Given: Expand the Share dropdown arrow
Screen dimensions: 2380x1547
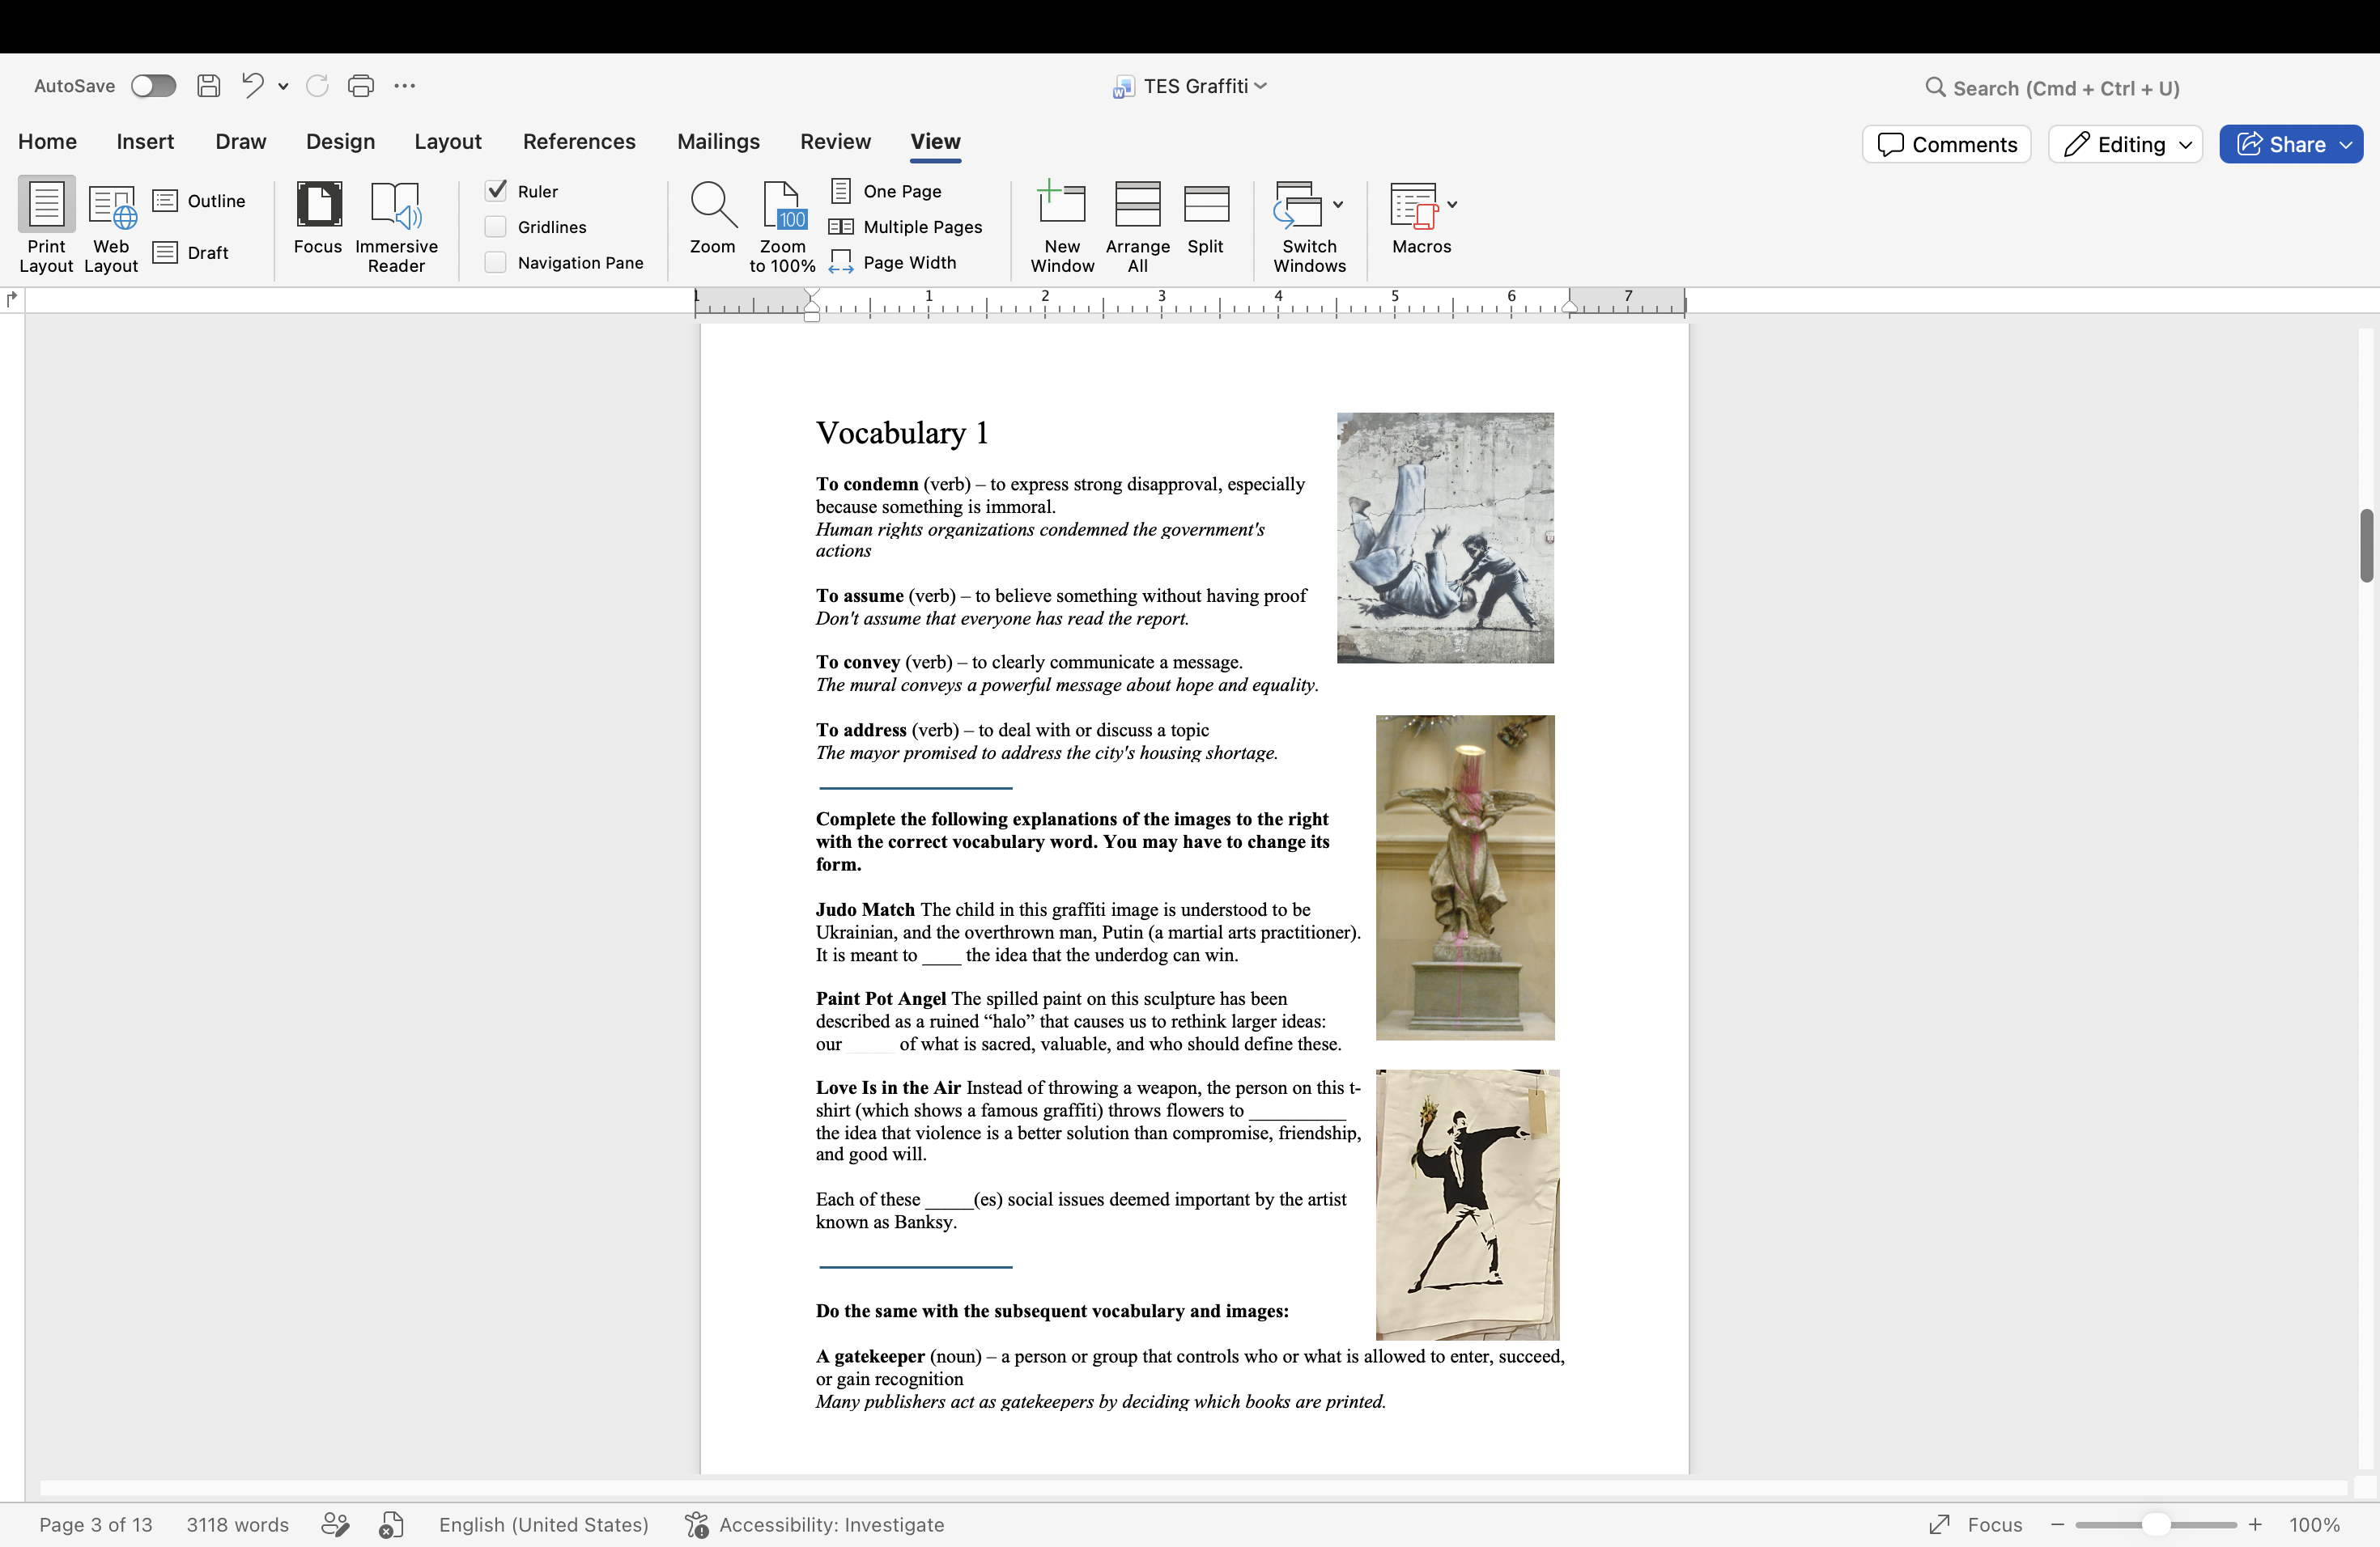Looking at the screenshot, I should coord(2346,145).
